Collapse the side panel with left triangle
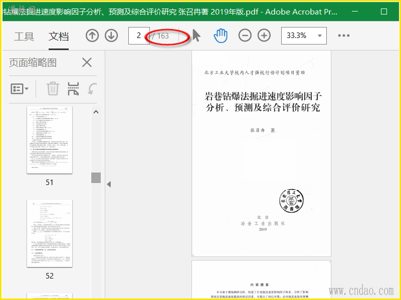Screen dimensions: 401x300 (109, 184)
